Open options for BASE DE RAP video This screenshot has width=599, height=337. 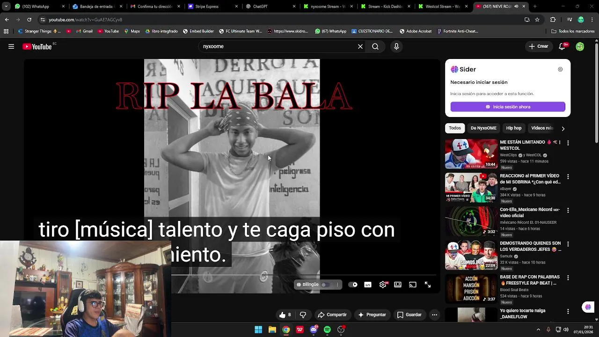coord(568,278)
